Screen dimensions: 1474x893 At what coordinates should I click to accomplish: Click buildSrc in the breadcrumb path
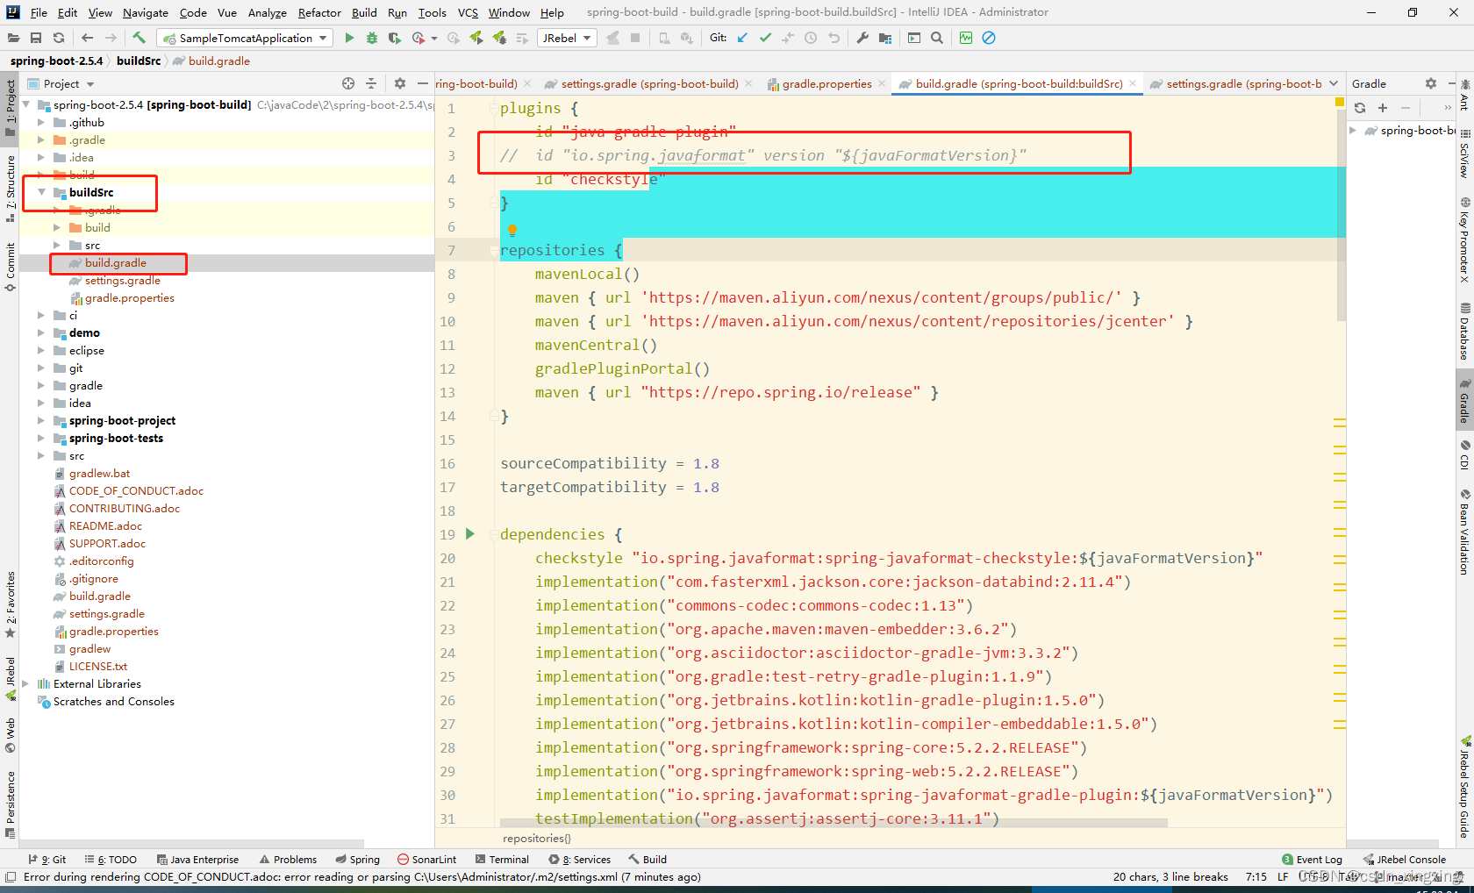pyautogui.click(x=139, y=61)
